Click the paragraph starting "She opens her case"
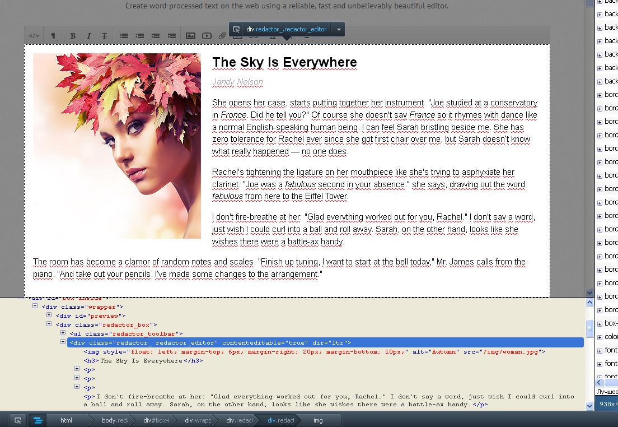 [x=375, y=127]
